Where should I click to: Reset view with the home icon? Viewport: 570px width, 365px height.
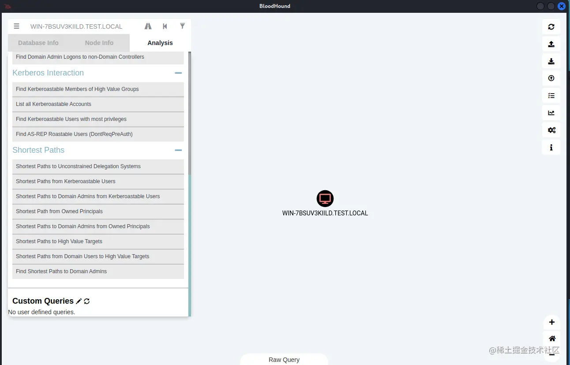tap(551, 339)
